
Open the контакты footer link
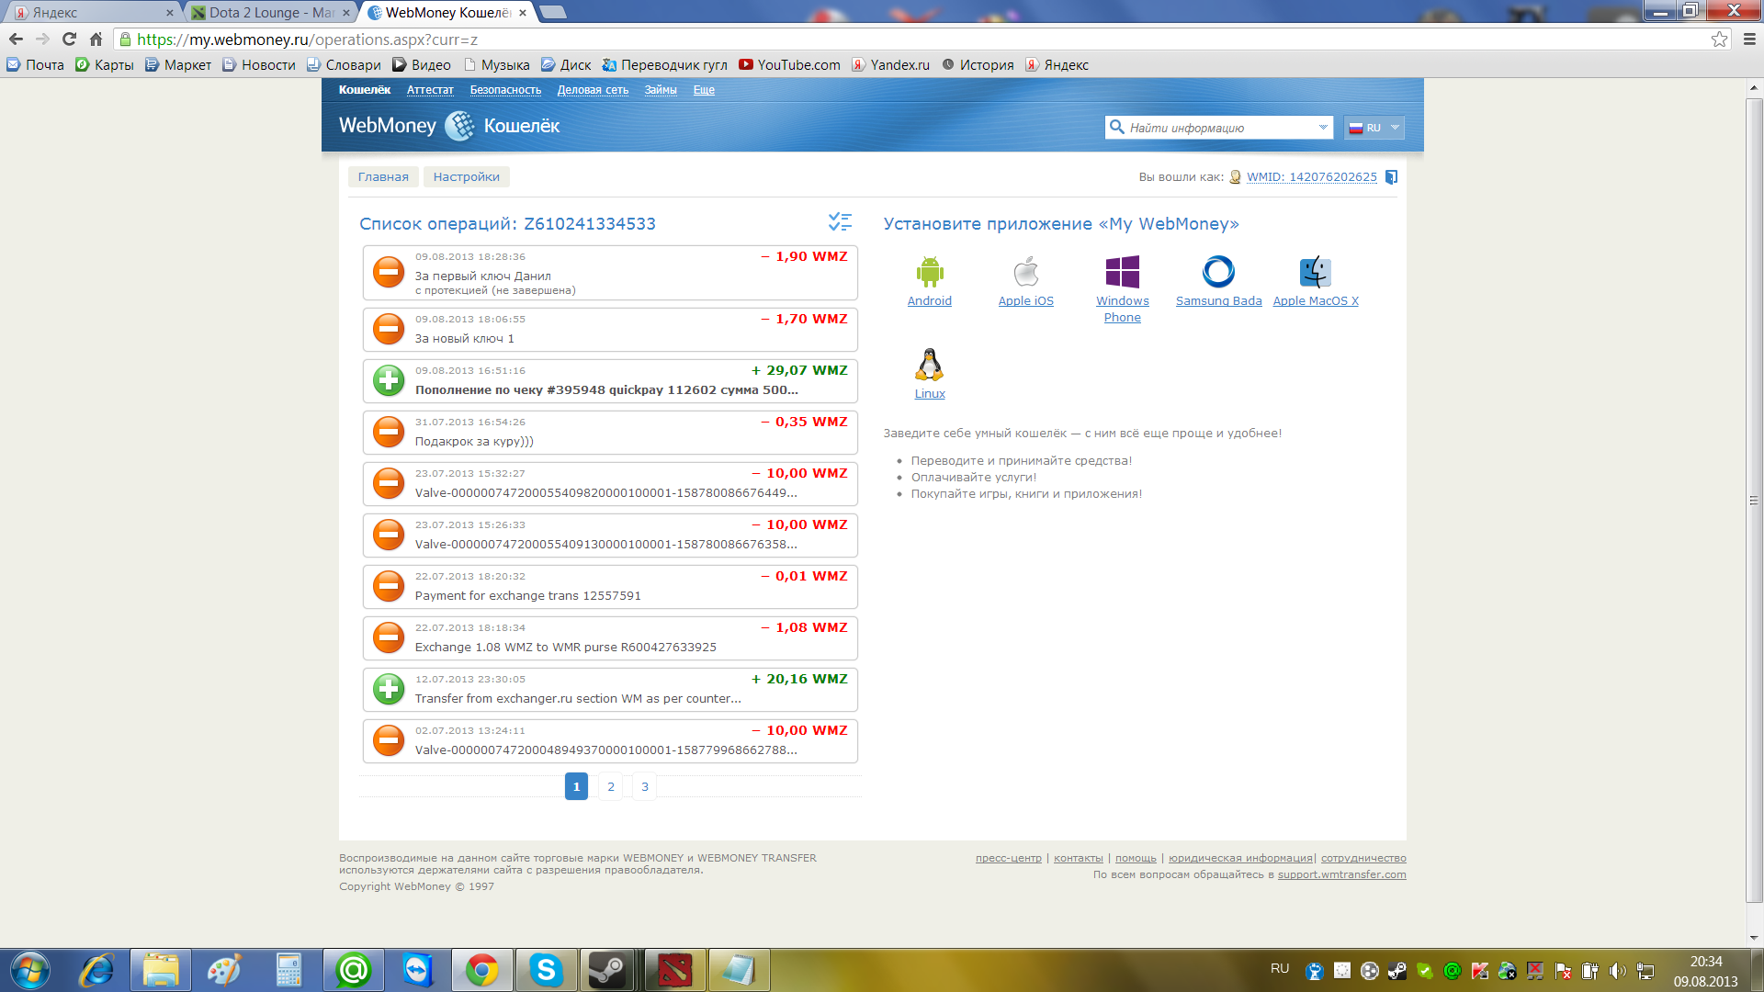tap(1078, 858)
